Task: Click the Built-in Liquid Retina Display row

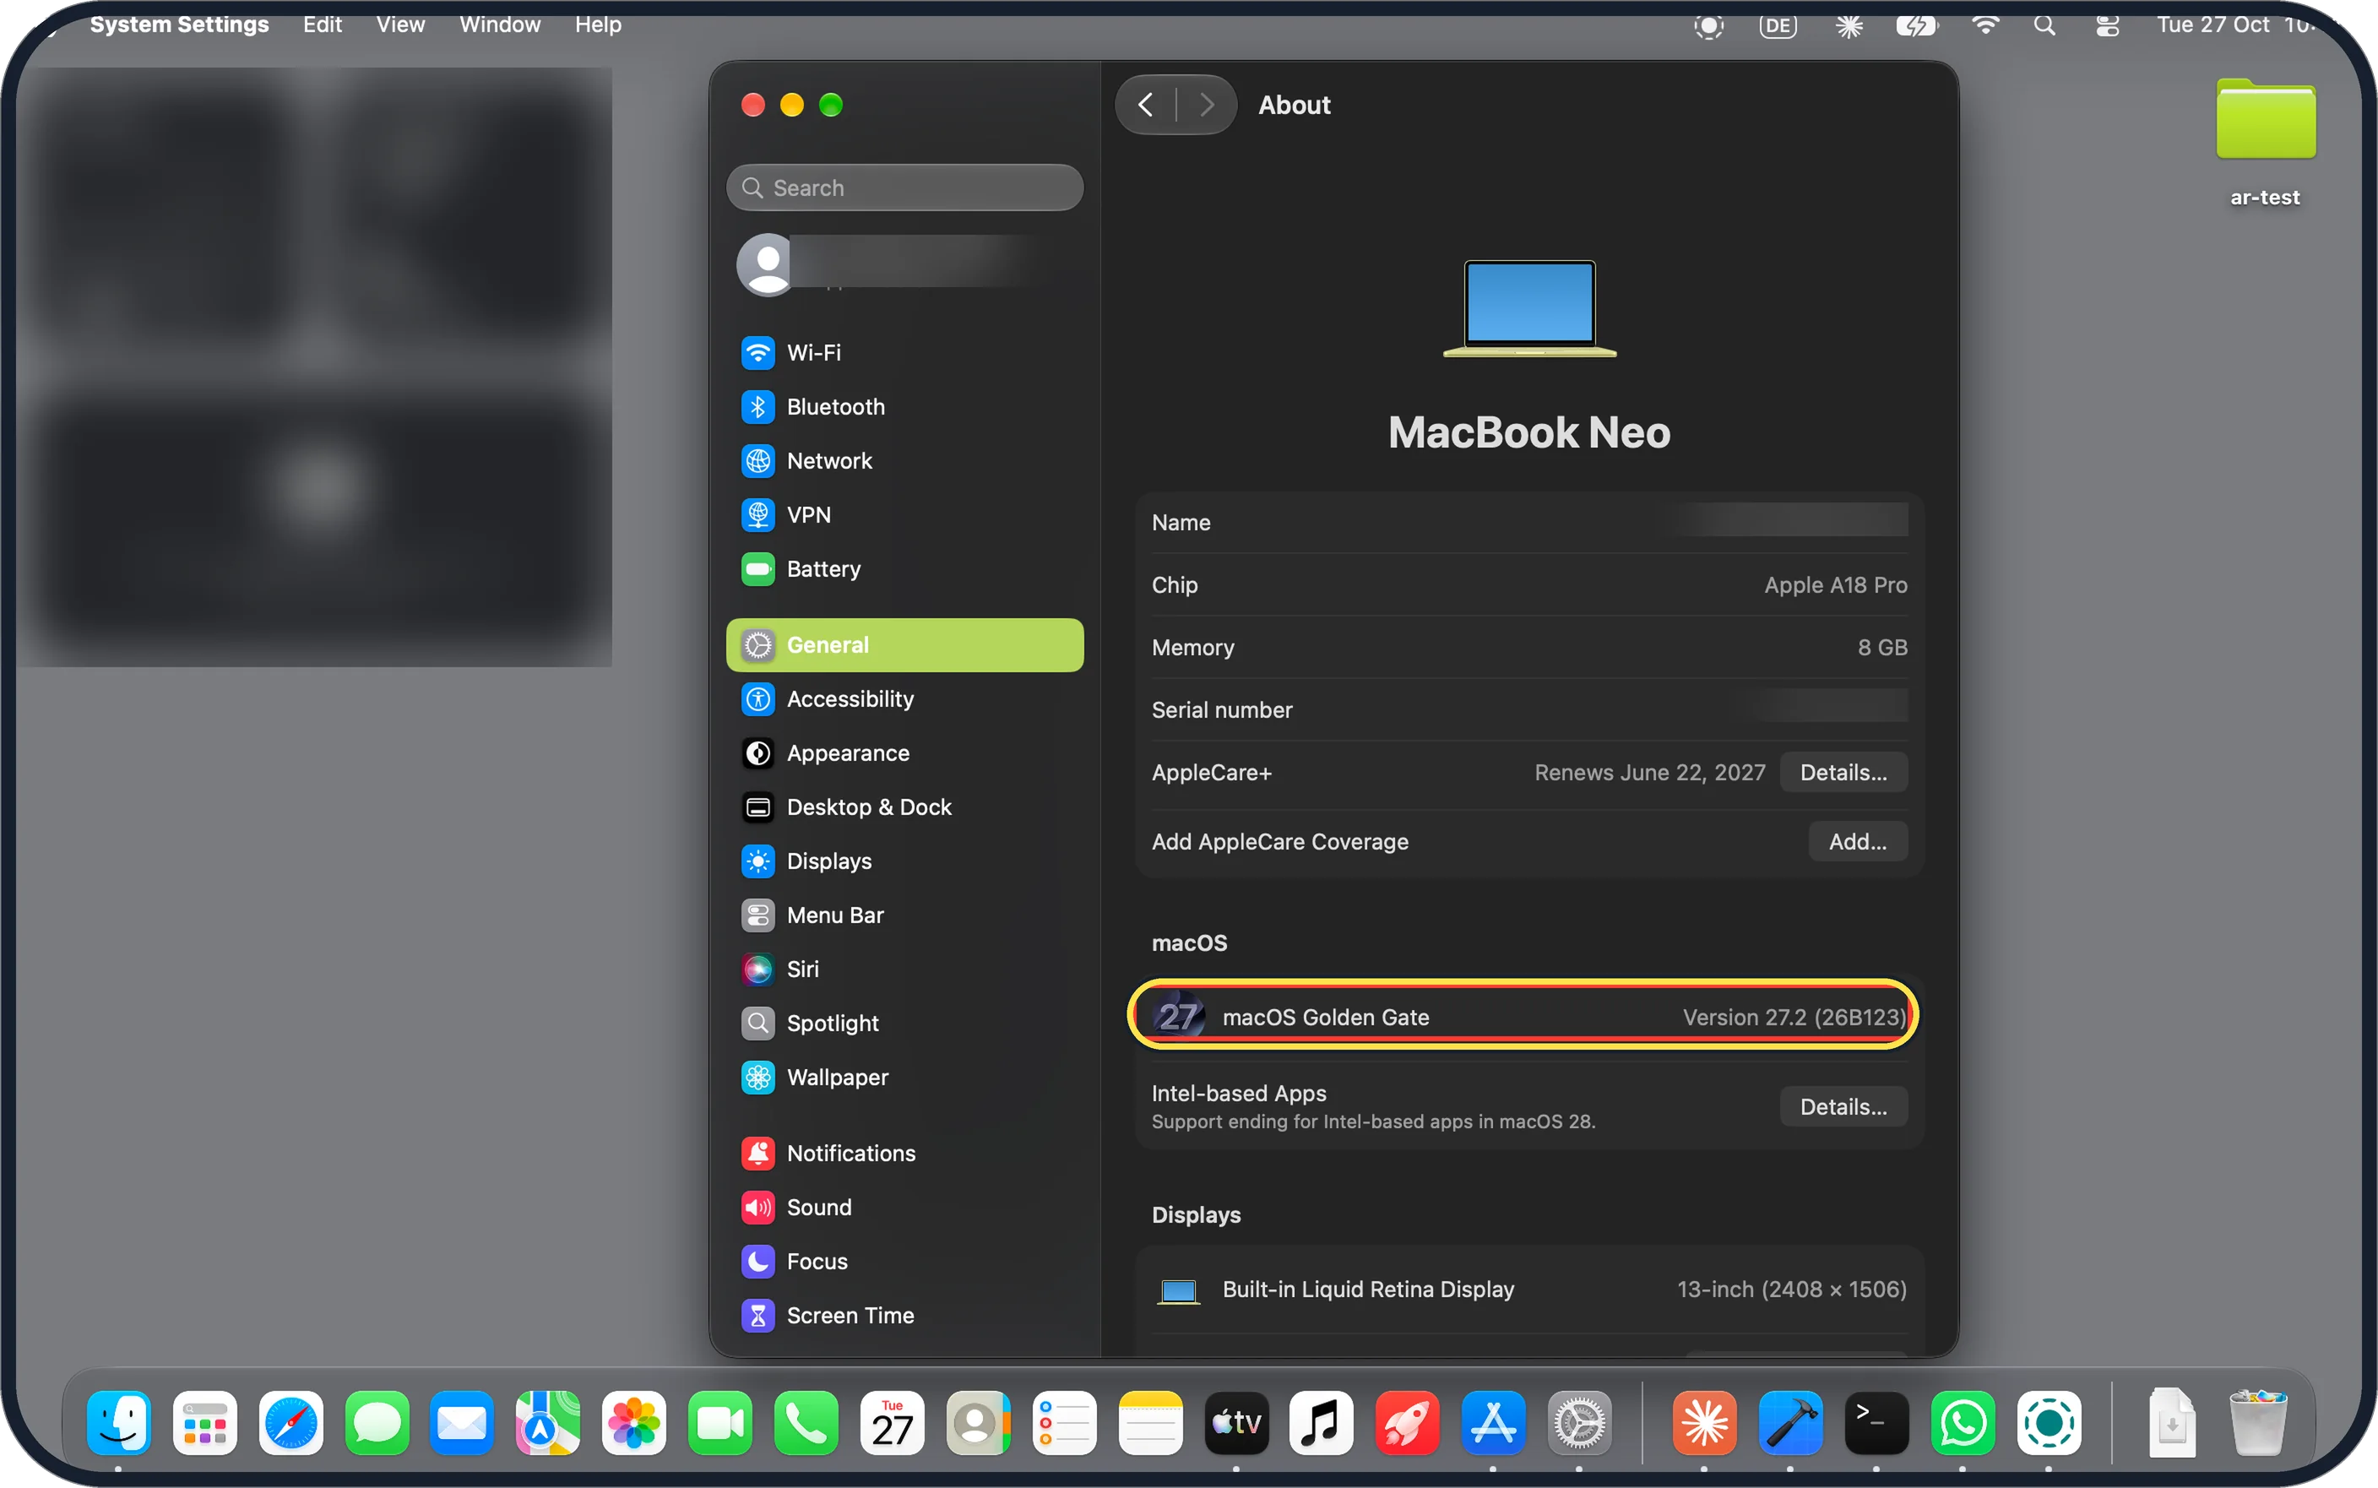Action: click(1529, 1290)
